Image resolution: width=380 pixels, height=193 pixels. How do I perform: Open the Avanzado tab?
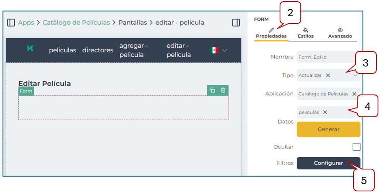point(340,33)
